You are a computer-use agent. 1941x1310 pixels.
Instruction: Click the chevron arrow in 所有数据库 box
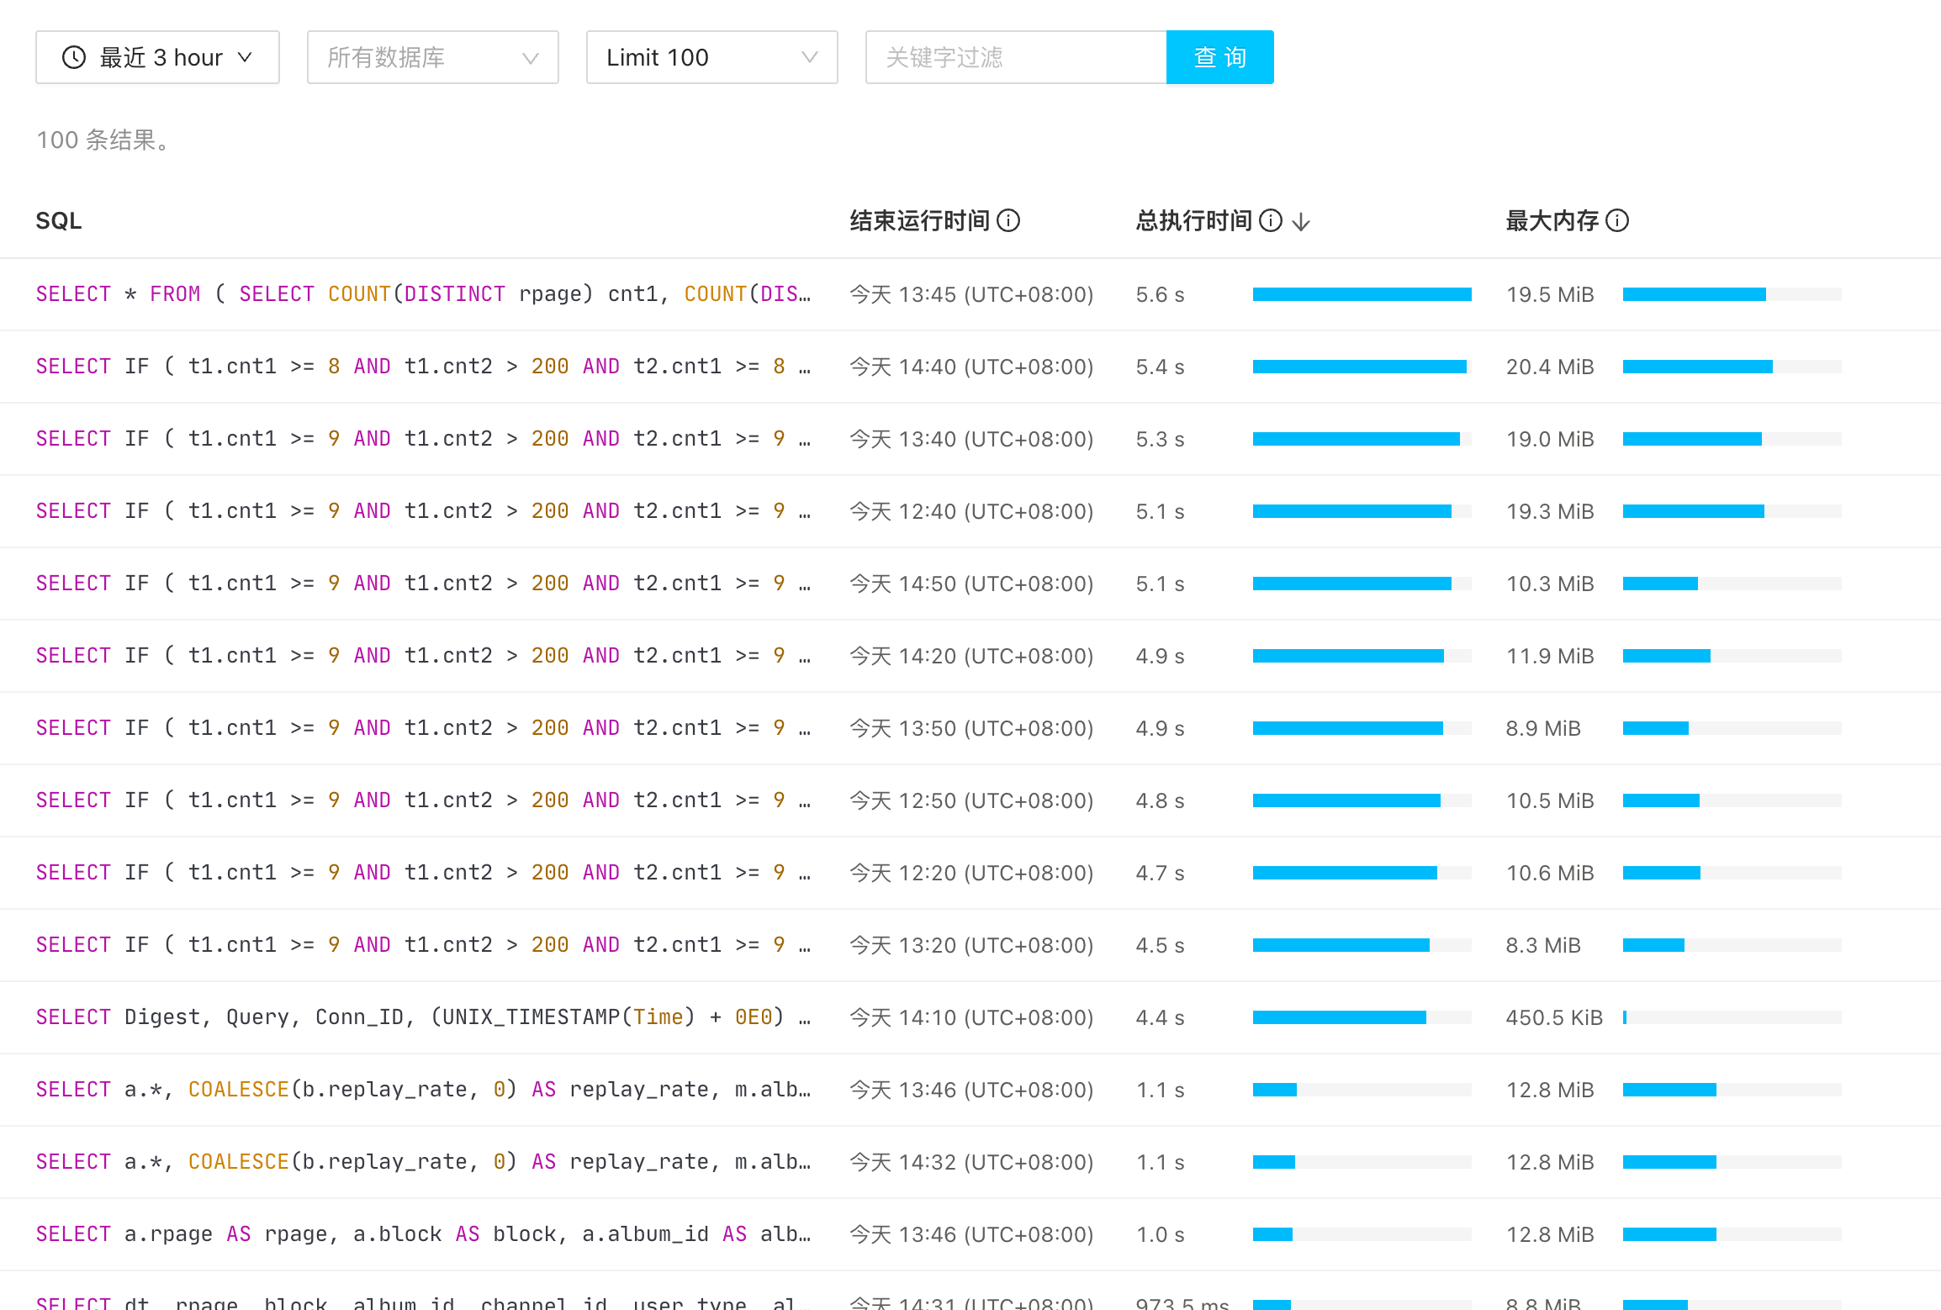pos(530,57)
